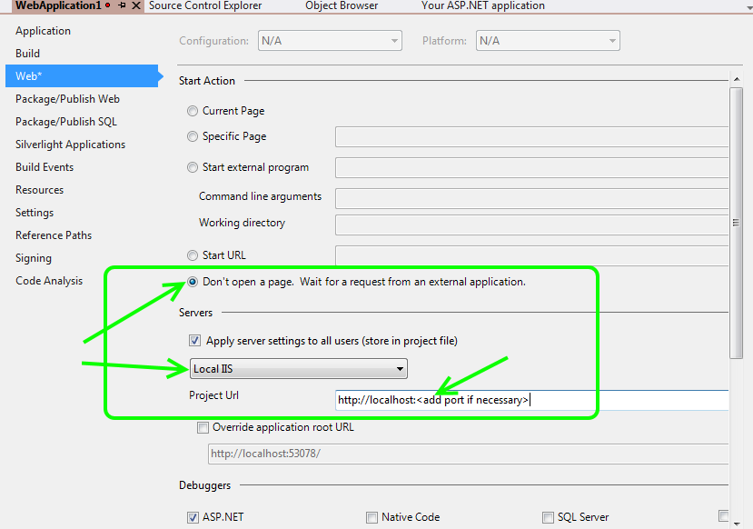The image size is (753, 529).
Task: Toggle Override application root URL checkbox
Action: pyautogui.click(x=203, y=427)
